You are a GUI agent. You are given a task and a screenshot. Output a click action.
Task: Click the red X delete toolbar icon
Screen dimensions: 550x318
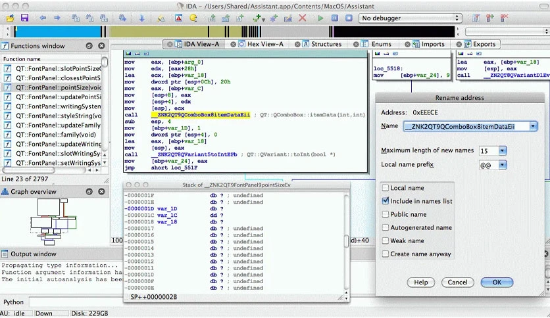coord(303,18)
